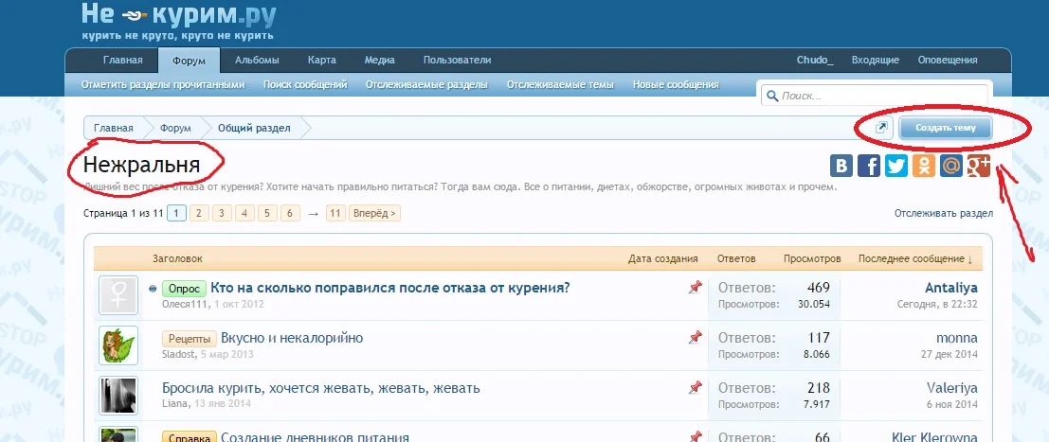Click the Опрос prefix tag
This screenshot has width=1049, height=442.
pyautogui.click(x=184, y=289)
